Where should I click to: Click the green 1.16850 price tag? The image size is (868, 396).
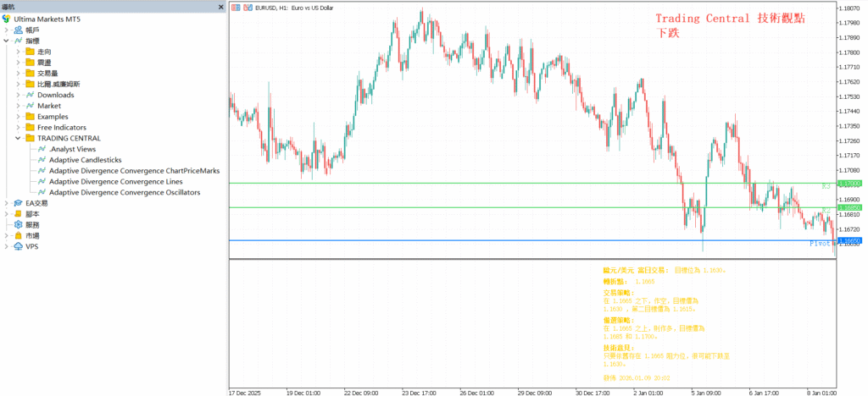(849, 207)
